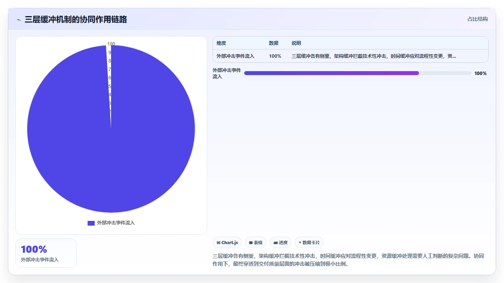
Task: Select the 维度 column header
Action: [221, 43]
